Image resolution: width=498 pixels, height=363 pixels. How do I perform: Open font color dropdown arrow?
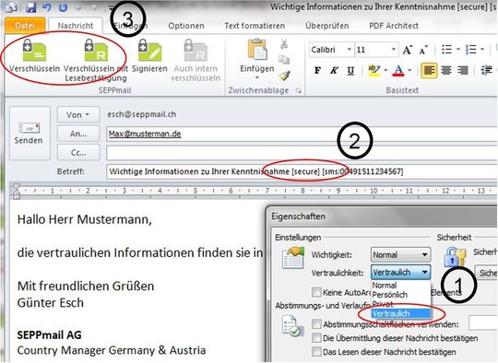click(x=409, y=70)
